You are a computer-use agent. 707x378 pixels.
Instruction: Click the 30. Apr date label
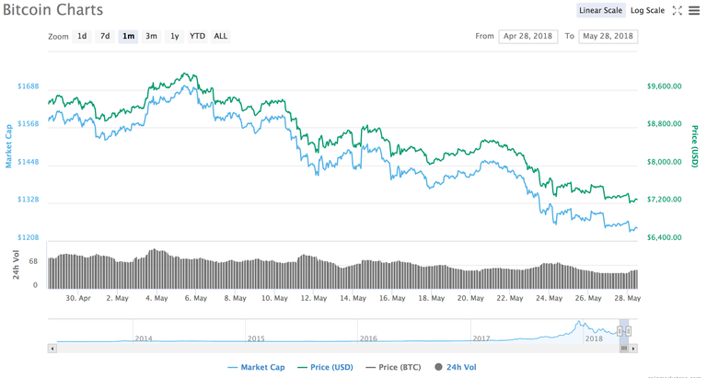[78, 298]
